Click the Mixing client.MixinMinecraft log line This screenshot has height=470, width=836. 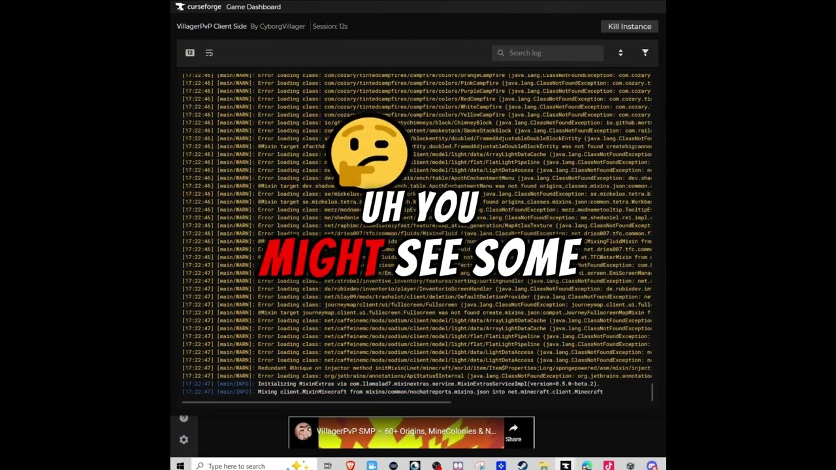click(x=393, y=392)
